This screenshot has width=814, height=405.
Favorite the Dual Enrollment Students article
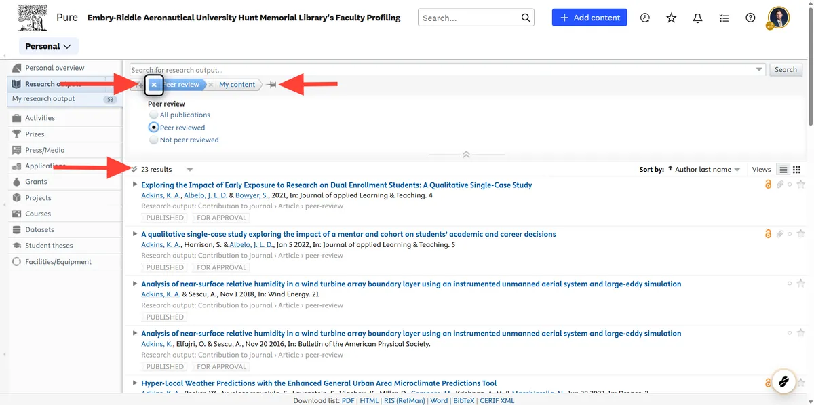[x=800, y=185]
